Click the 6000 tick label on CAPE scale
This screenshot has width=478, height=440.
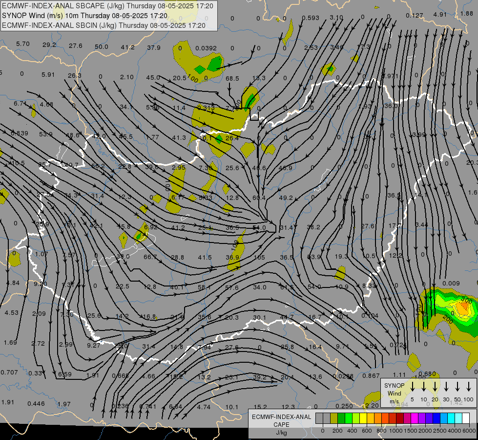click(x=470, y=431)
